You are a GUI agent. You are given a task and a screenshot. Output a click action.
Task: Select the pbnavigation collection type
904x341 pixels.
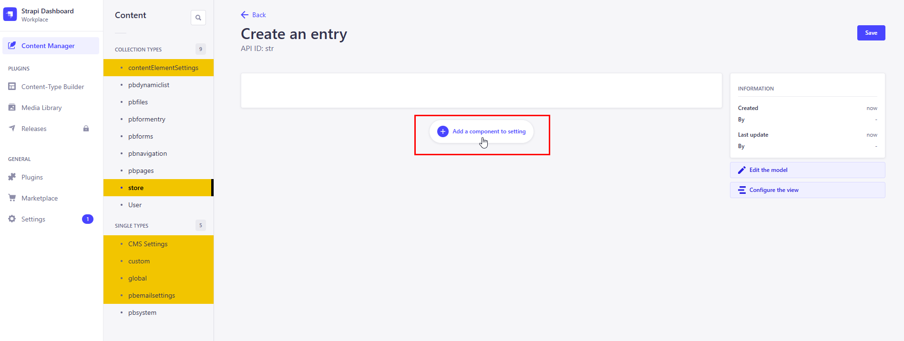(x=147, y=153)
